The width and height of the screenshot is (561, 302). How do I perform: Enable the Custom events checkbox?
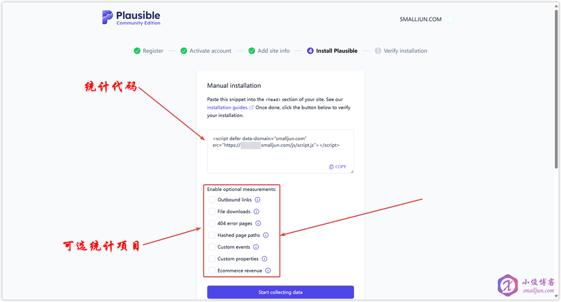click(x=212, y=247)
